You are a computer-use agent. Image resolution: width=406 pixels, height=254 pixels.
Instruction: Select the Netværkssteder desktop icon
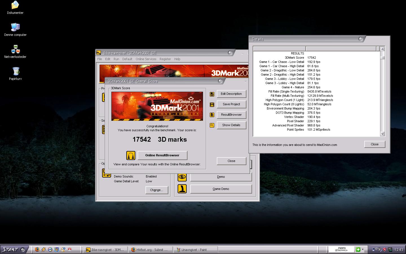tap(15, 49)
